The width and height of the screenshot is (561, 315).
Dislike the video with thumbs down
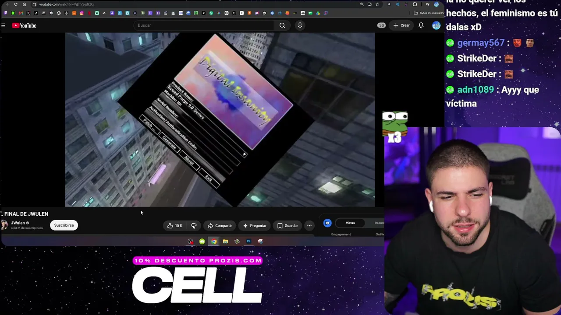194,226
